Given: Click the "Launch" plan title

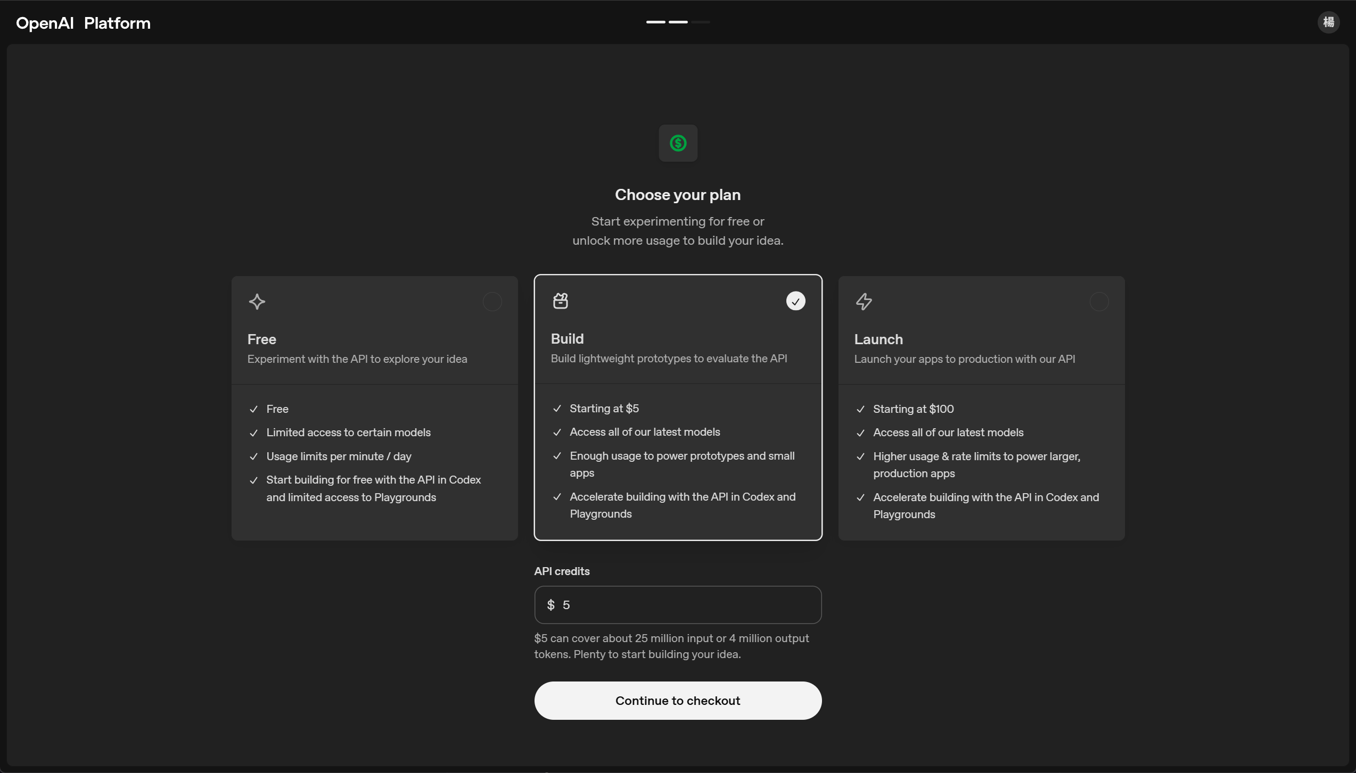Looking at the screenshot, I should [x=878, y=339].
